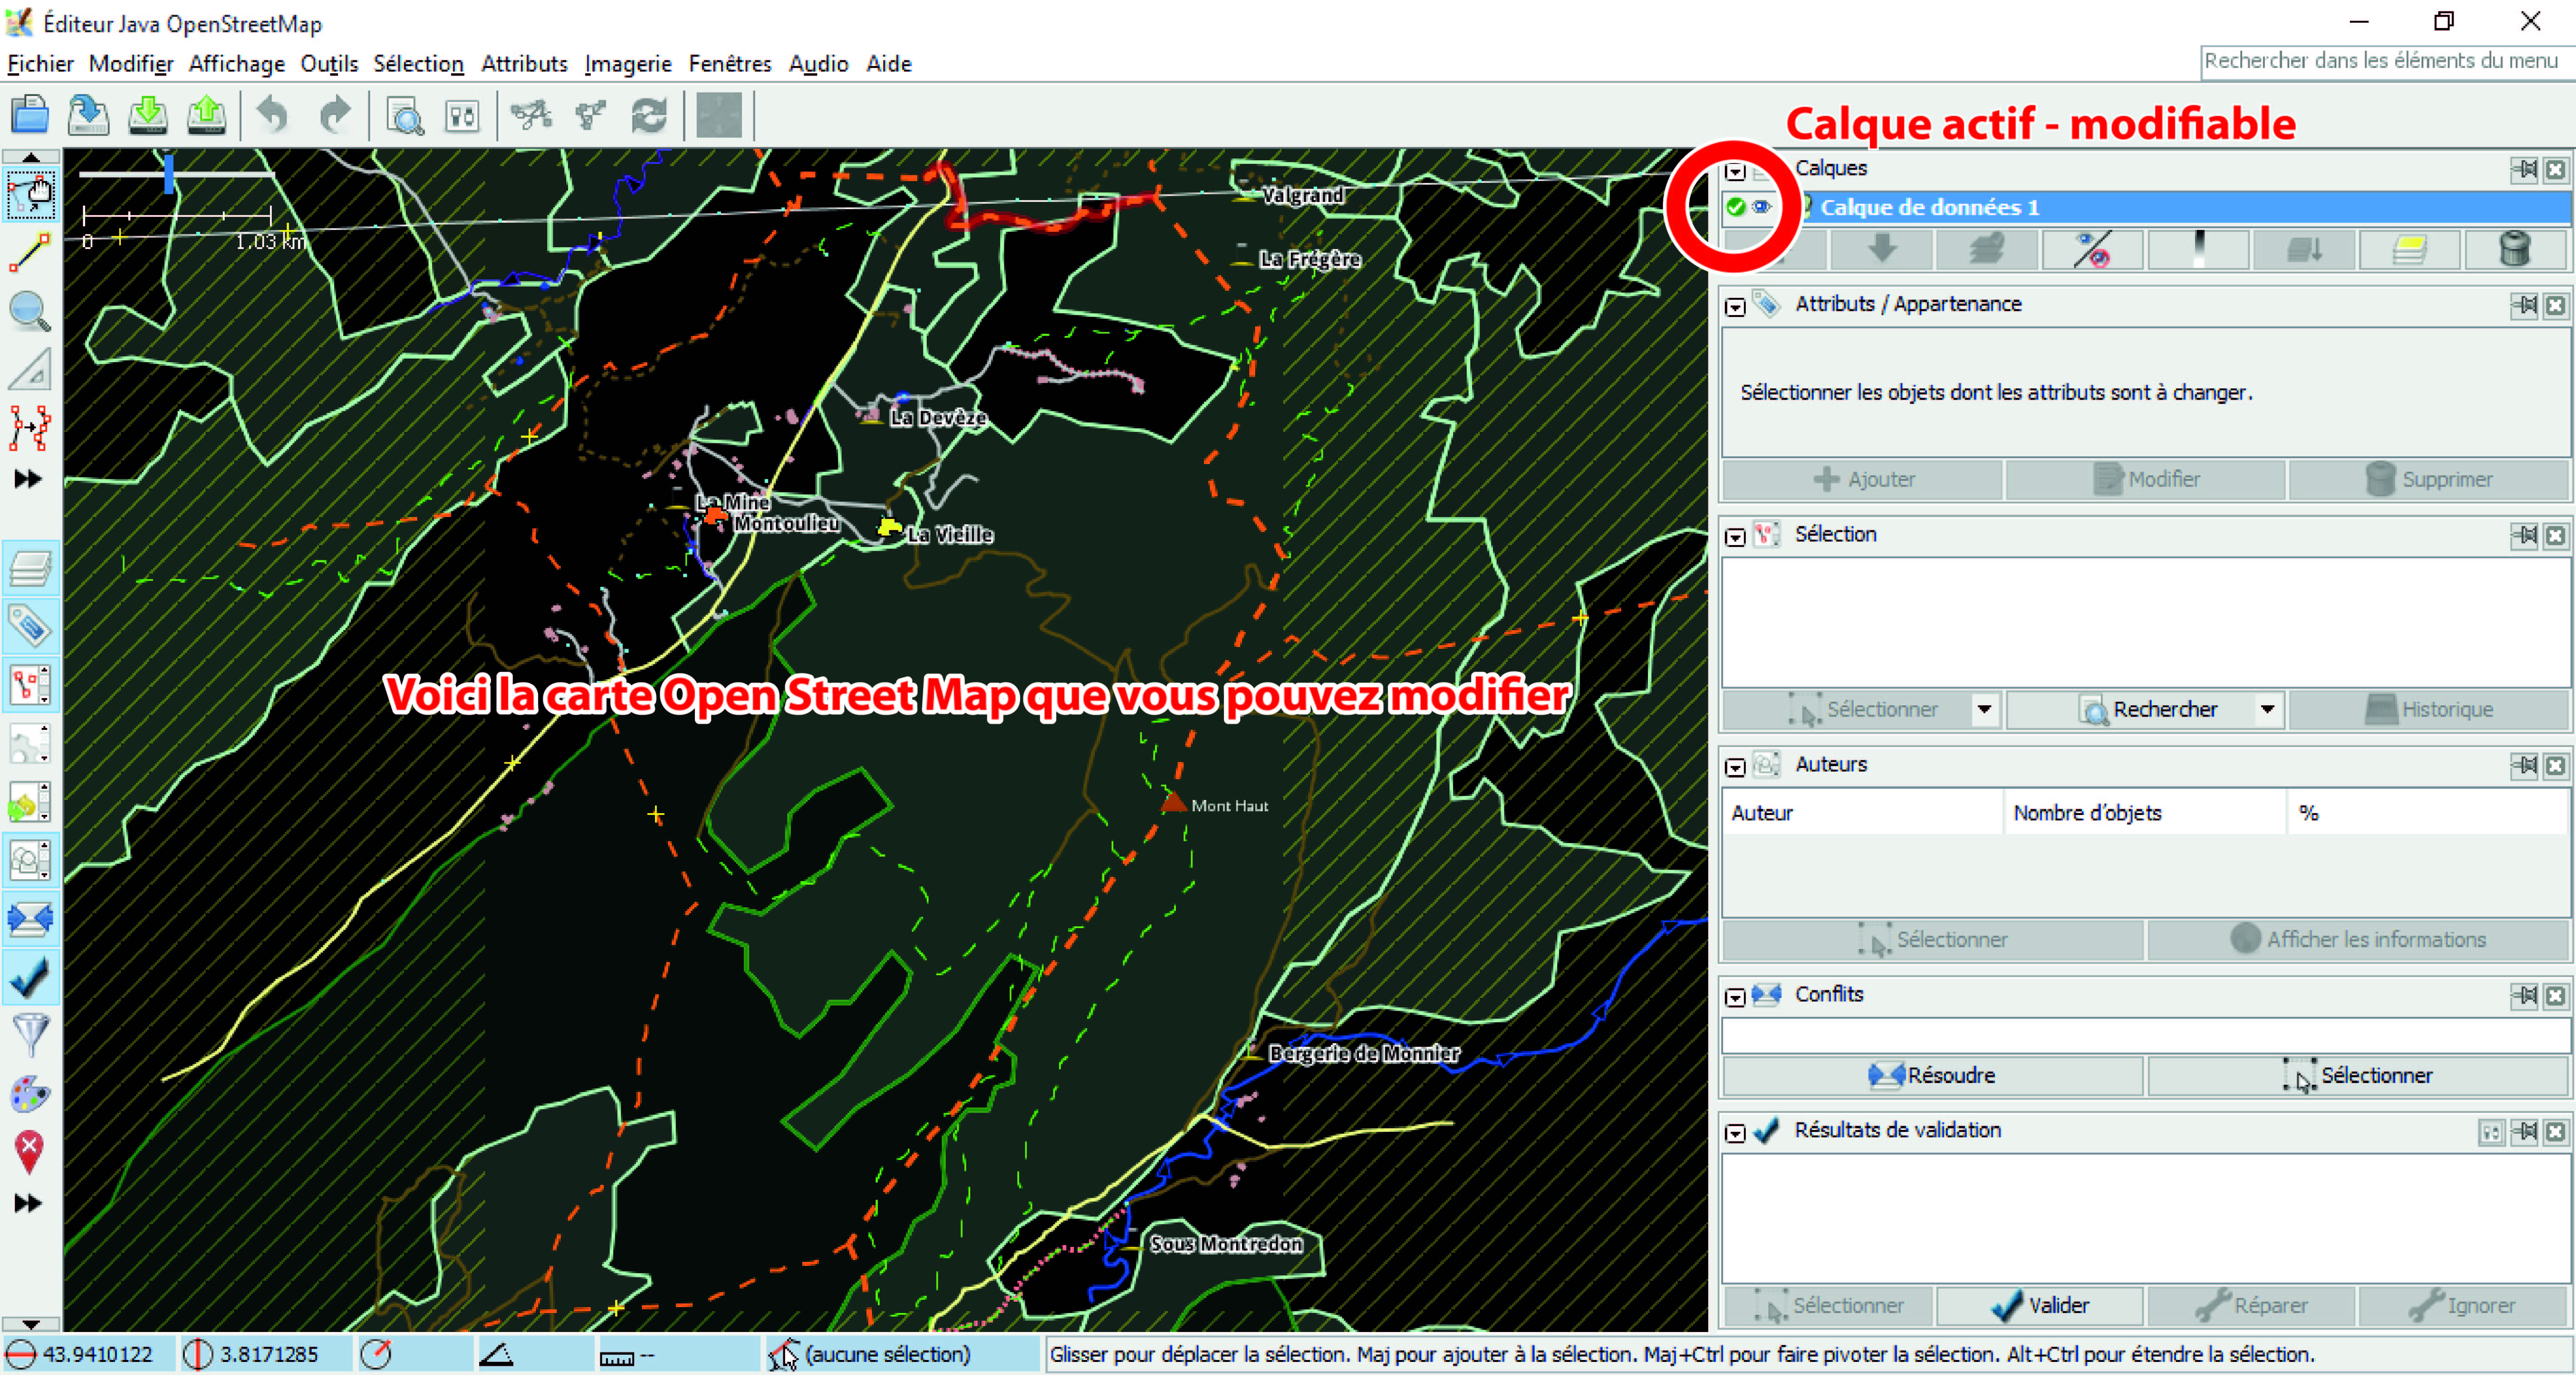
Task: Click the Move layer down arrow button
Action: tap(1882, 249)
